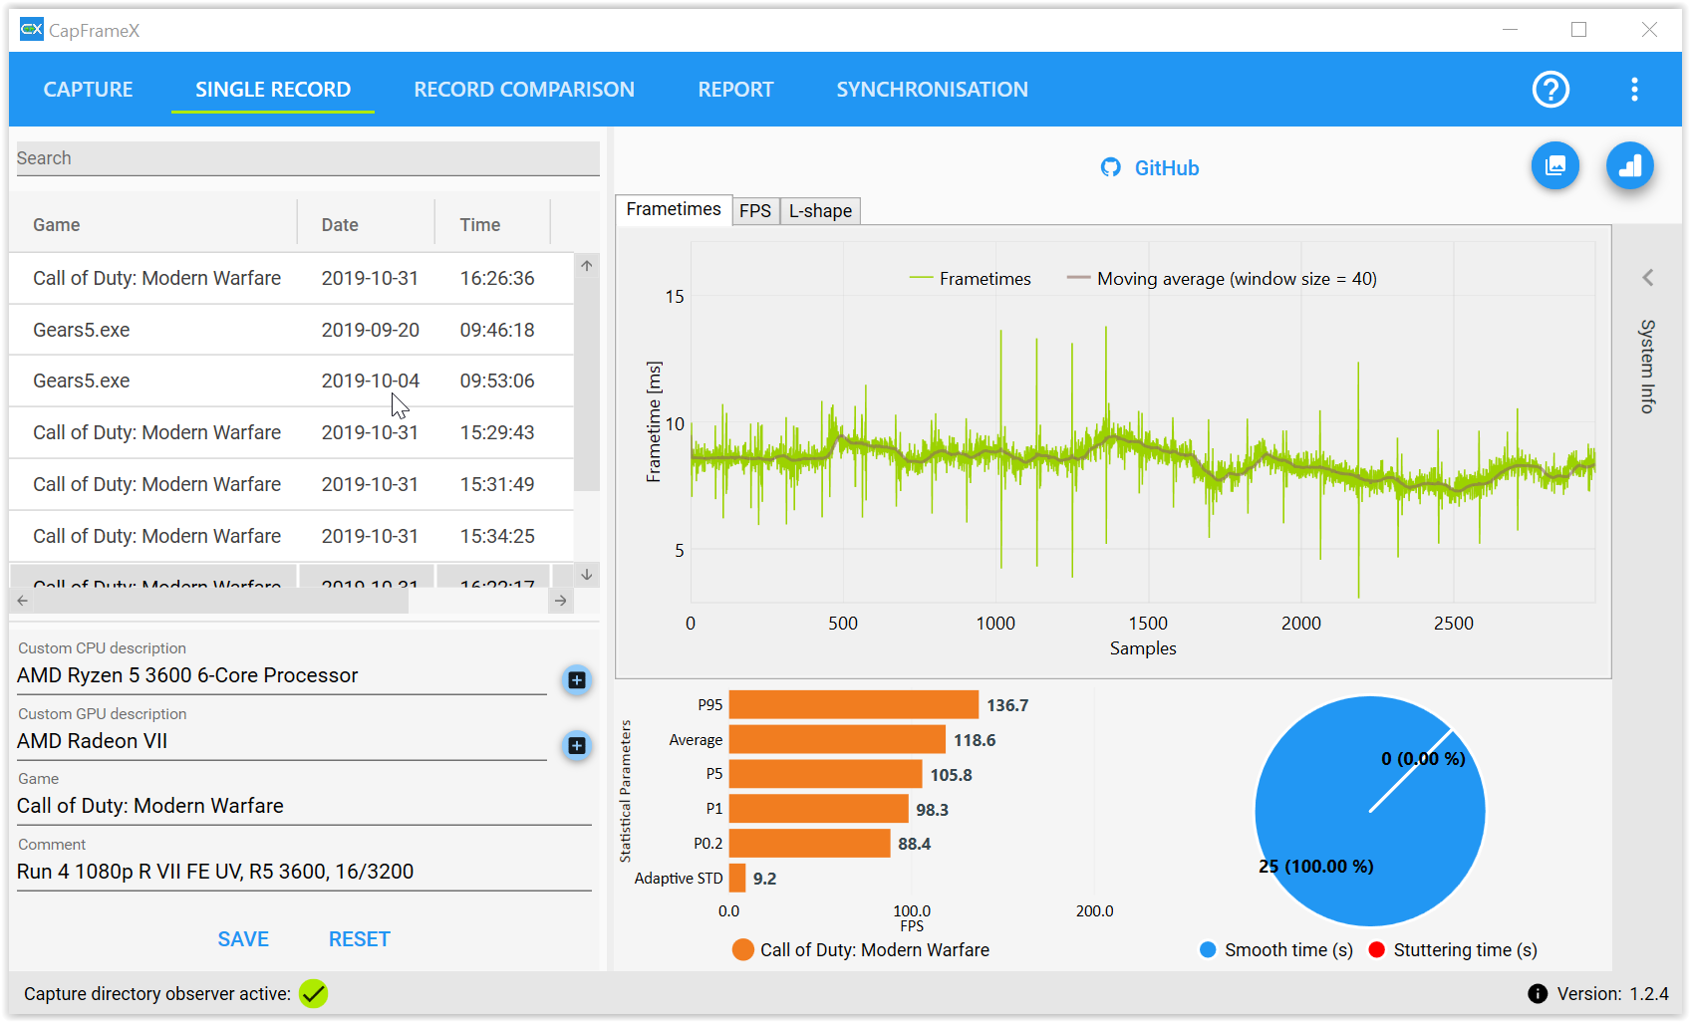The image size is (1690, 1022).
Task: Click the GitHub octocat icon
Action: [x=1111, y=167]
